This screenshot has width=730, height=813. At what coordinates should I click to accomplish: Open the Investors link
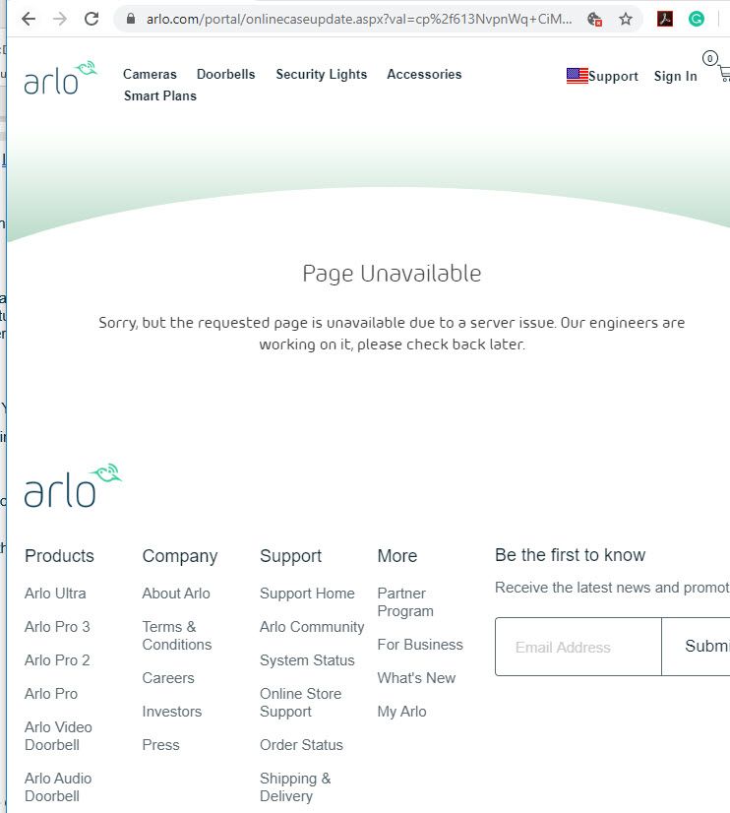pos(172,712)
